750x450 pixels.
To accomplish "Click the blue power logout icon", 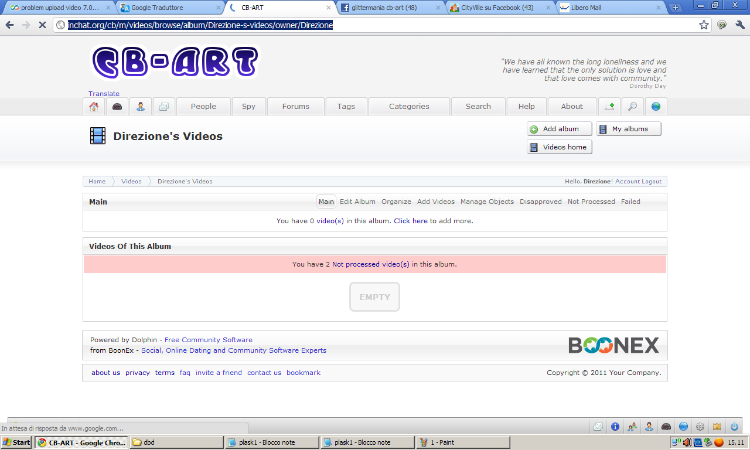I will 734,427.
